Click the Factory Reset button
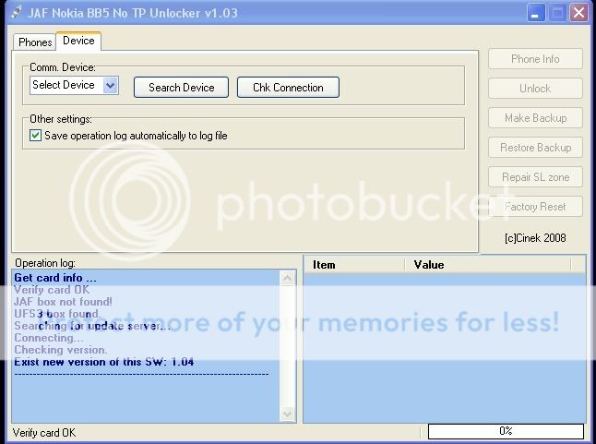This screenshot has height=444, width=596. pyautogui.click(x=535, y=207)
